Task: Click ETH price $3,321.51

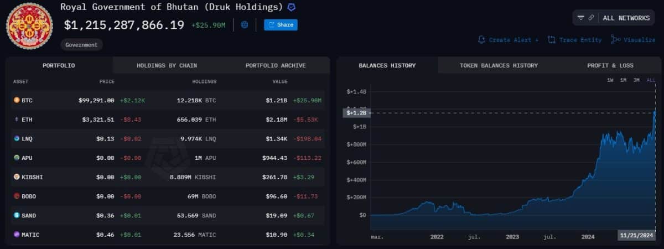Action: coord(98,120)
